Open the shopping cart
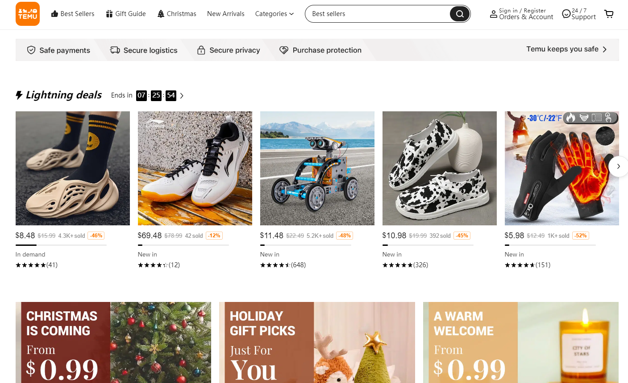 609,14
